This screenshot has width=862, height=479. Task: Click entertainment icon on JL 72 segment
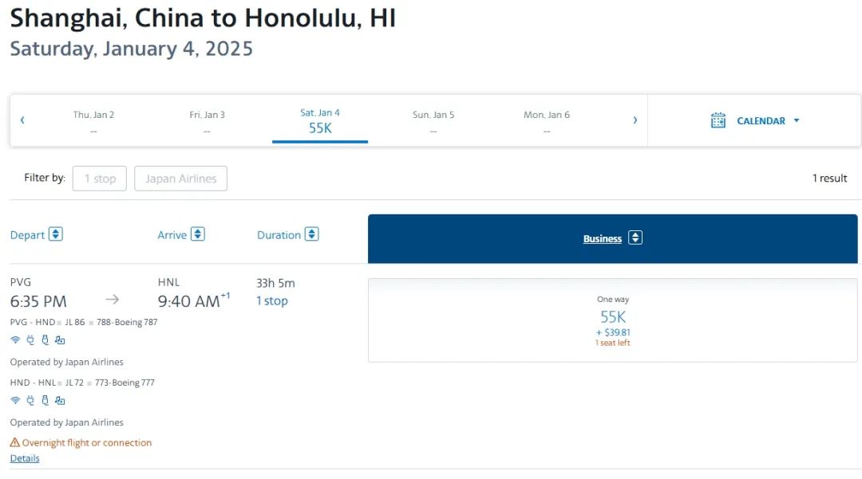(60, 401)
